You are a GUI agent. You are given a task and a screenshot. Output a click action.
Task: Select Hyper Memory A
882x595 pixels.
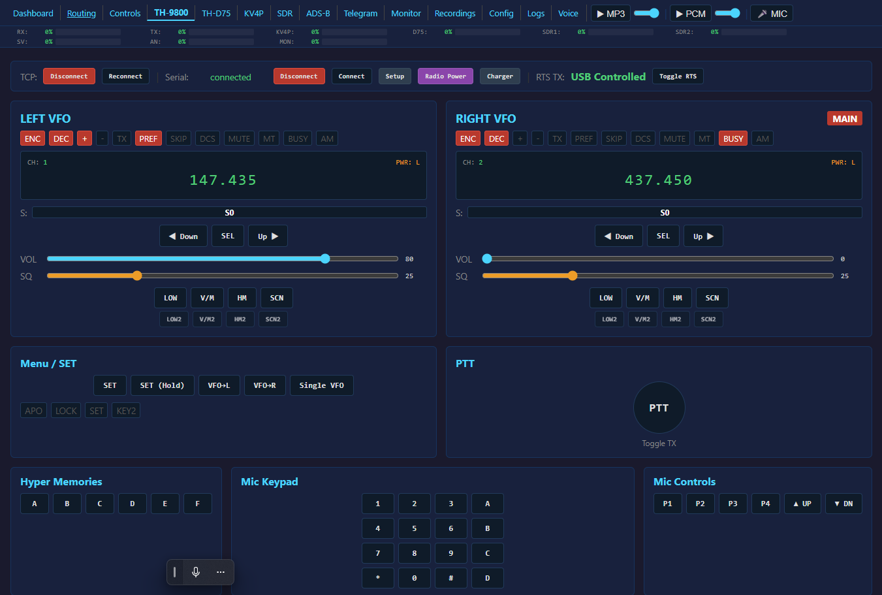point(35,504)
